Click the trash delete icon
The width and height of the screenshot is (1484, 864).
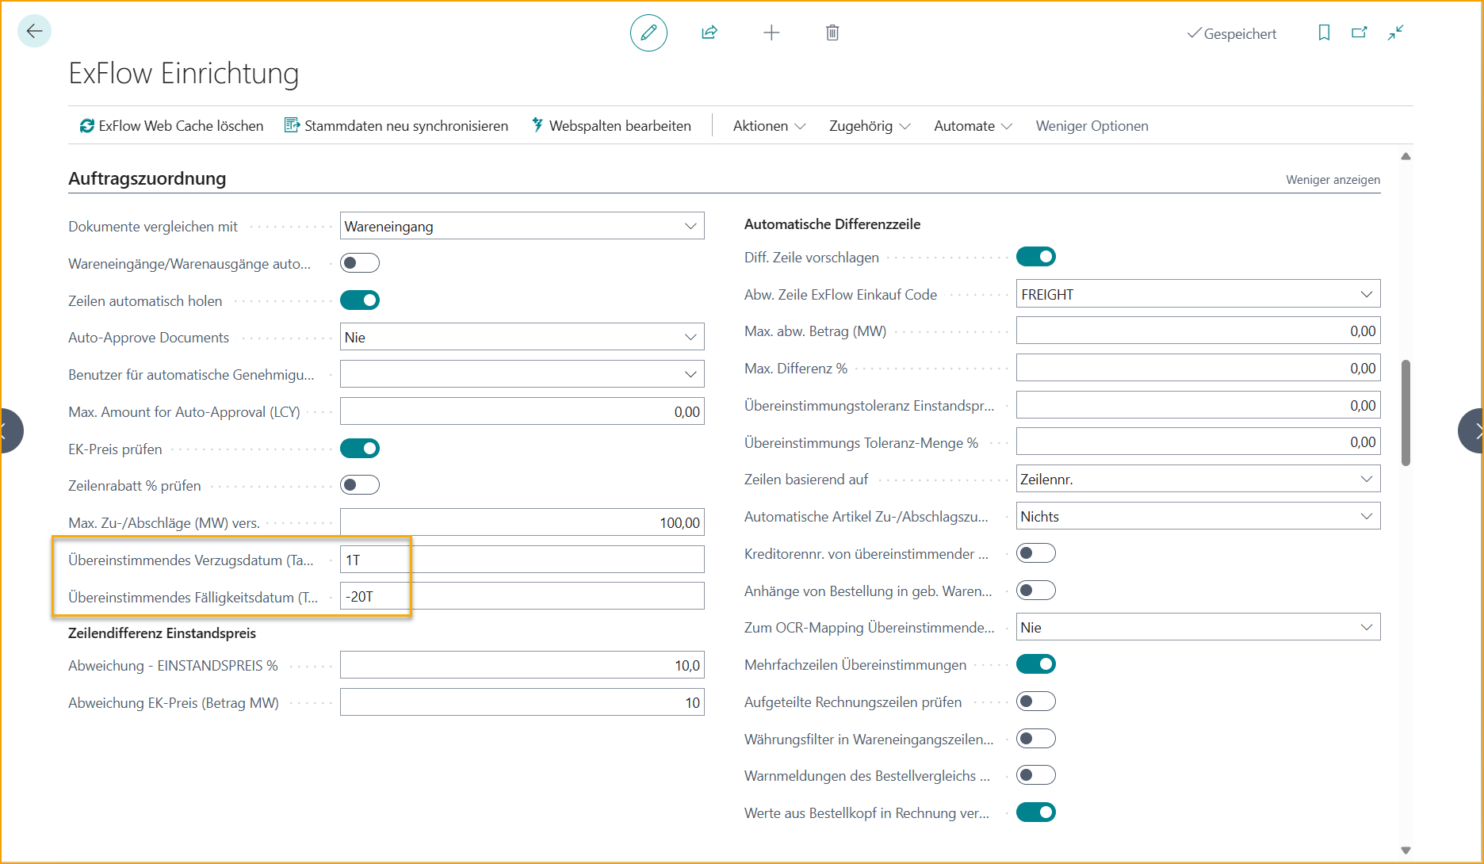(x=832, y=32)
